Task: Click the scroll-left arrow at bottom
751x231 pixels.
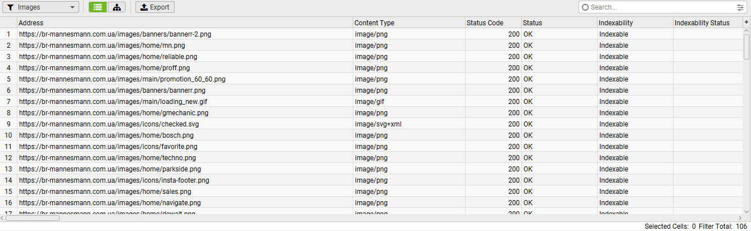Action: [3, 218]
